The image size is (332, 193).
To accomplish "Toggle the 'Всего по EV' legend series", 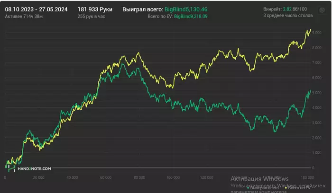I will tap(297, 188).
